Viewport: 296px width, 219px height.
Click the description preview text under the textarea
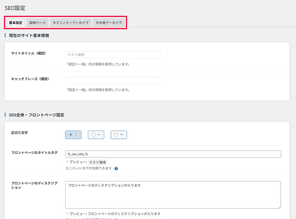pos(115,214)
